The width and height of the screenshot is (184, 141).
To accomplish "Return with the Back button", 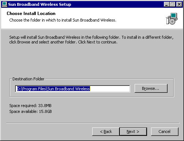I will [106, 132].
